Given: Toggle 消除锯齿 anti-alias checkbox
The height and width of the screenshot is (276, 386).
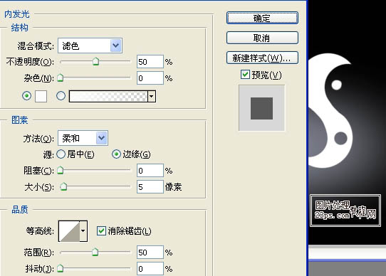Looking at the screenshot, I should pos(101,230).
